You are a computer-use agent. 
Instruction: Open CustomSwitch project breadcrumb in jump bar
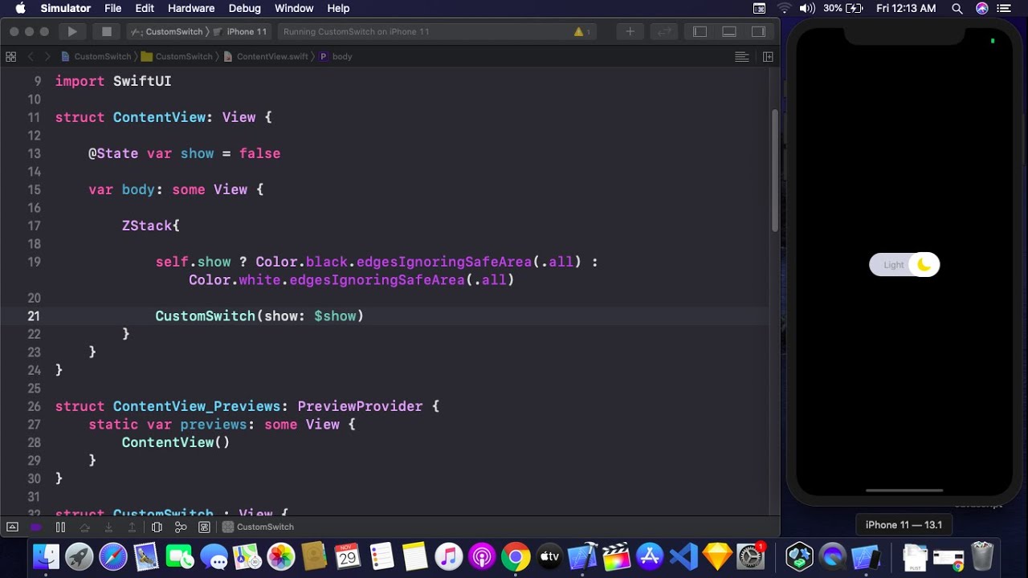96,56
